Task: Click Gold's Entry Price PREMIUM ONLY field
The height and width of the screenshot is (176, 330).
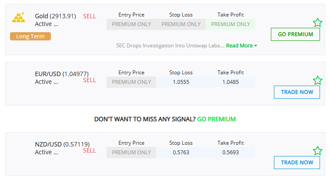Action: click(x=131, y=24)
